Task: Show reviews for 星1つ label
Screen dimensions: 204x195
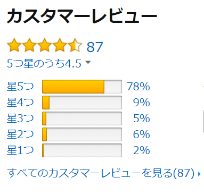Action: pyautogui.click(x=20, y=150)
